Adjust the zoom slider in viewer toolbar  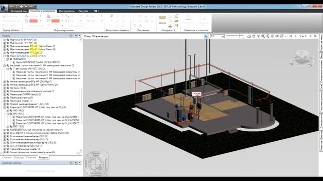tap(235, 36)
